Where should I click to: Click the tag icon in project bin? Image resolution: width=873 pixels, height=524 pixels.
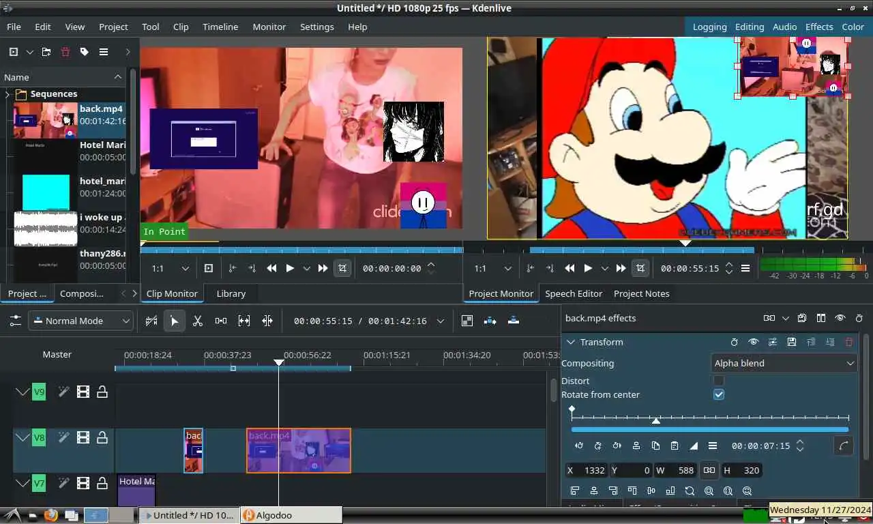point(85,52)
